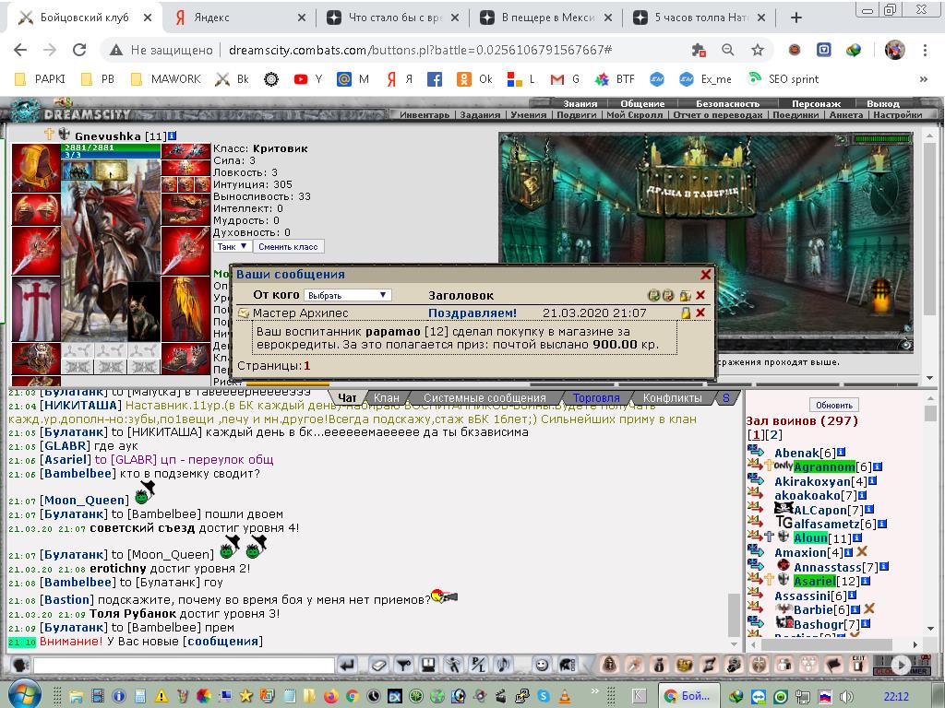Click the speaking head icon left of chat input
This screenshot has height=708, width=945.
pyautogui.click(x=20, y=666)
